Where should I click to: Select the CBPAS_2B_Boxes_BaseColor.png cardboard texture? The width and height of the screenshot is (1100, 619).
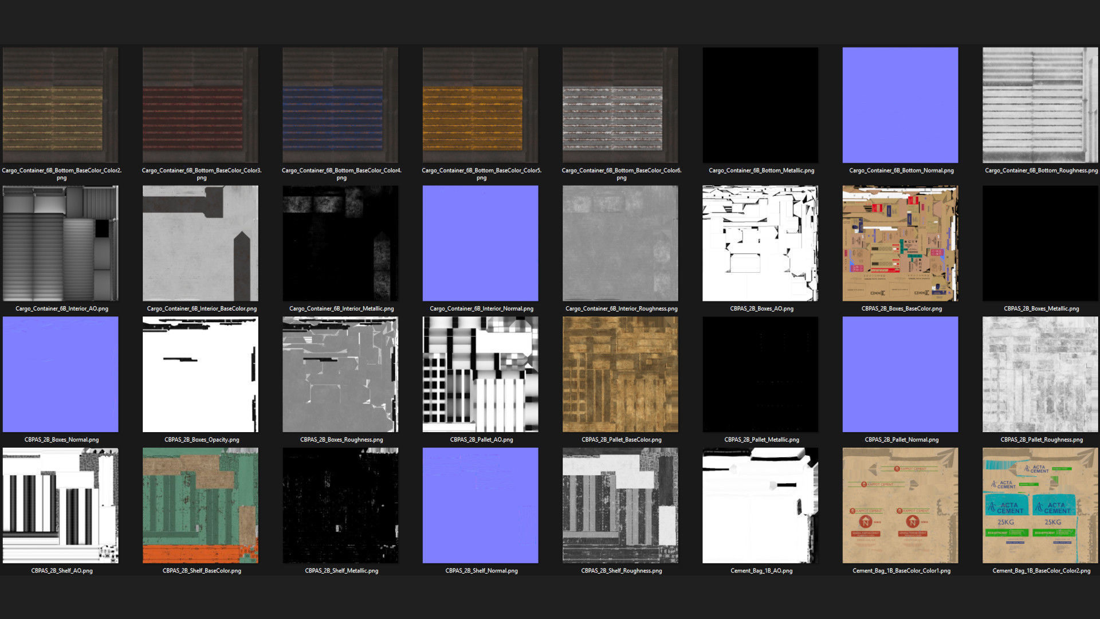click(x=900, y=243)
